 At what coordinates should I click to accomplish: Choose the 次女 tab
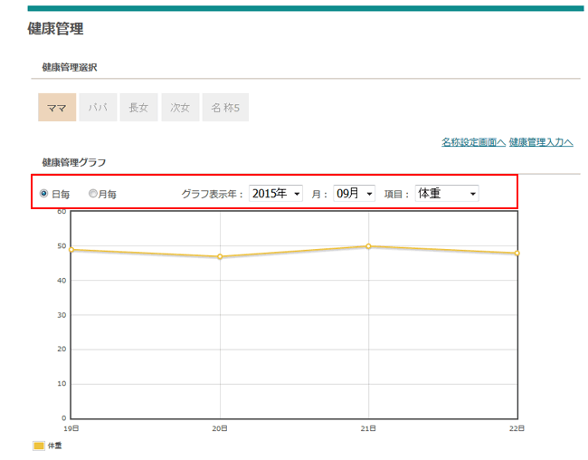(180, 108)
